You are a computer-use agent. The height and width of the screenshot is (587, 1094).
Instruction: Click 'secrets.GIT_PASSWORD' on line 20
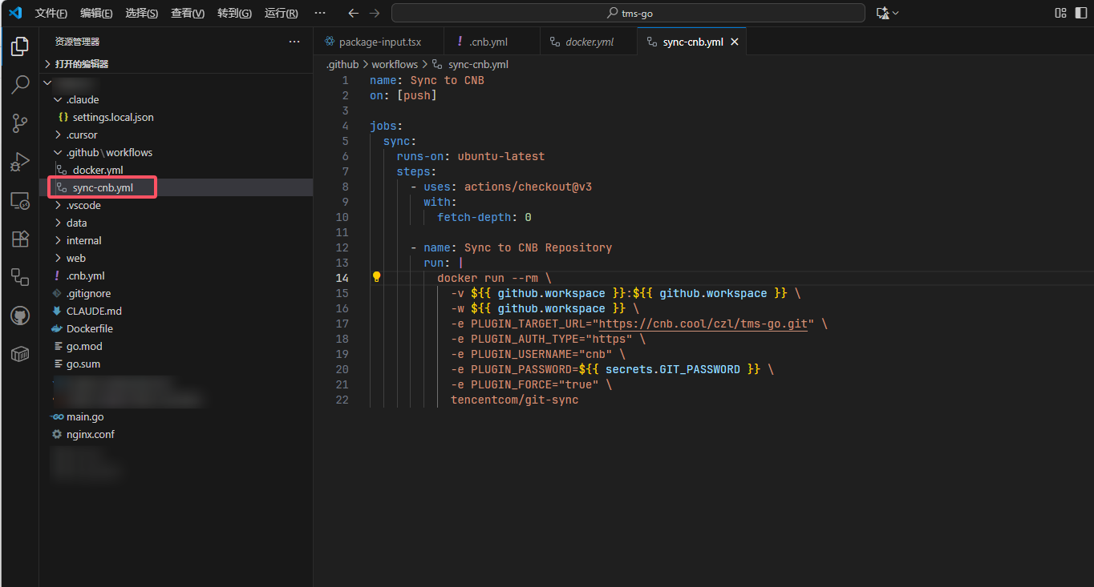click(x=673, y=369)
